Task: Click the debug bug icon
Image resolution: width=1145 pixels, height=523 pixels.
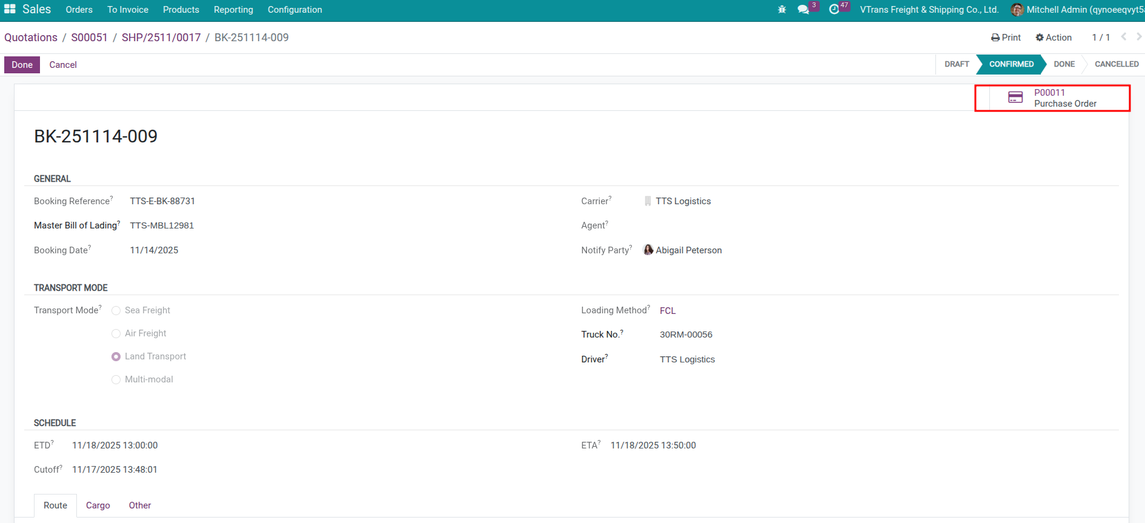Action: pos(782,10)
